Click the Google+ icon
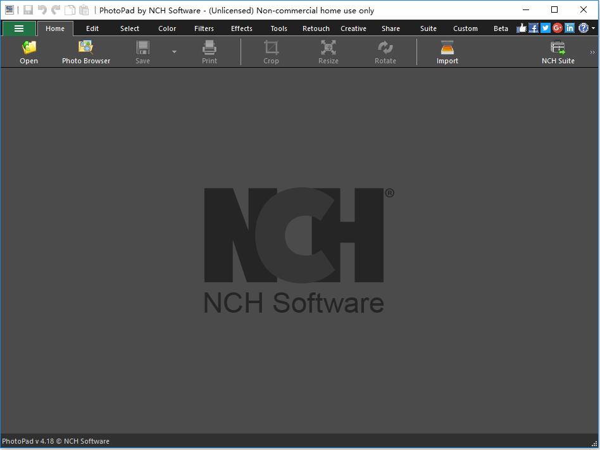Viewport: 600px width, 450px height. coord(558,28)
